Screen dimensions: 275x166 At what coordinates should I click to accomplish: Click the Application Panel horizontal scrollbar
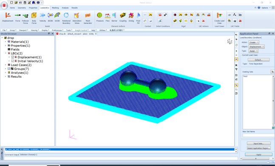(x=257, y=158)
